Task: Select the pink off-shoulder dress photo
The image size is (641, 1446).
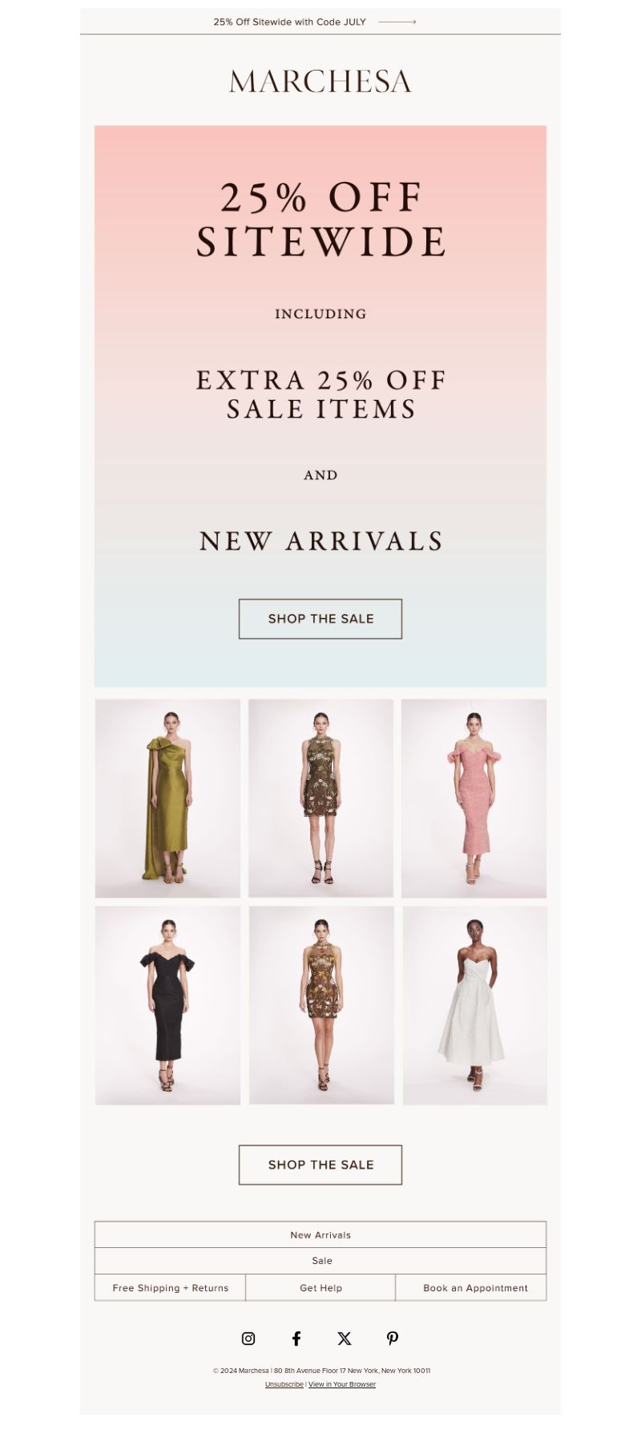Action: pyautogui.click(x=474, y=798)
